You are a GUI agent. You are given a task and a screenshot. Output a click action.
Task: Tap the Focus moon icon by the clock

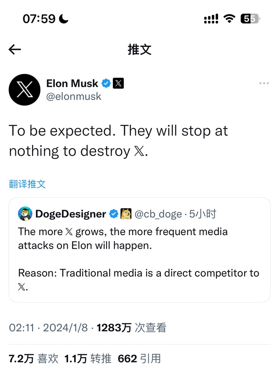point(64,19)
